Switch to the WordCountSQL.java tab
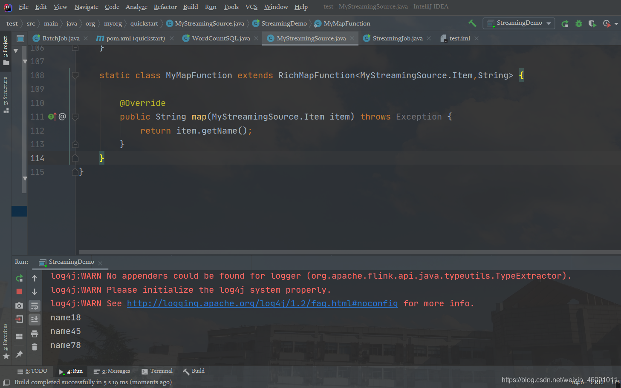The image size is (621, 388). (x=220, y=38)
